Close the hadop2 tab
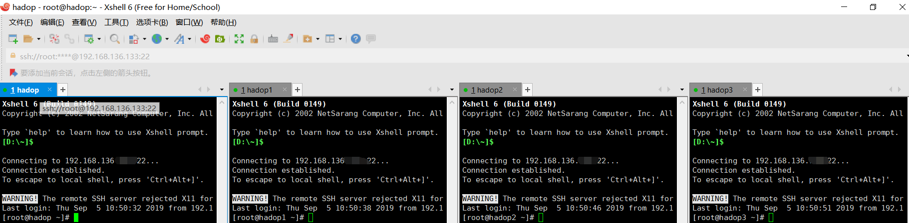This screenshot has width=909, height=223. tap(515, 90)
